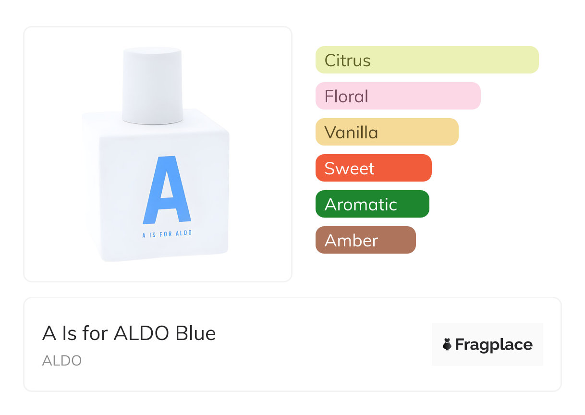Click the 'Amber' label text
Viewport: 585px width, 415px height.
click(x=351, y=241)
